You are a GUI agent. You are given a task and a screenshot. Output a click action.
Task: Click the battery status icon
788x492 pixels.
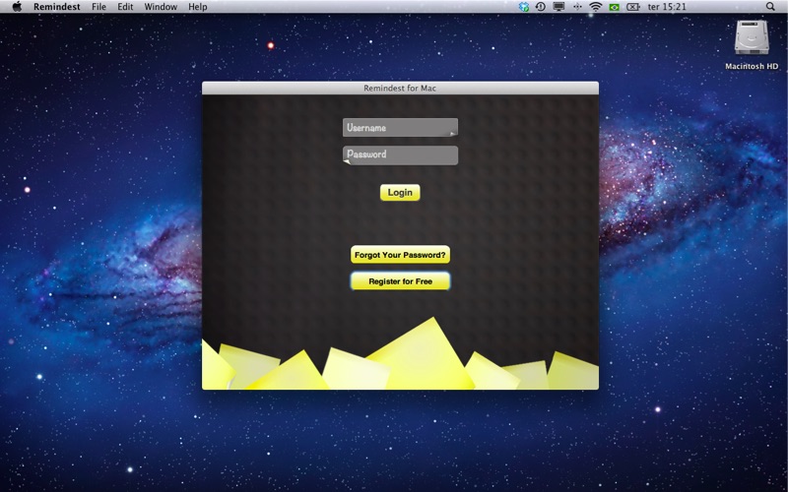(633, 7)
